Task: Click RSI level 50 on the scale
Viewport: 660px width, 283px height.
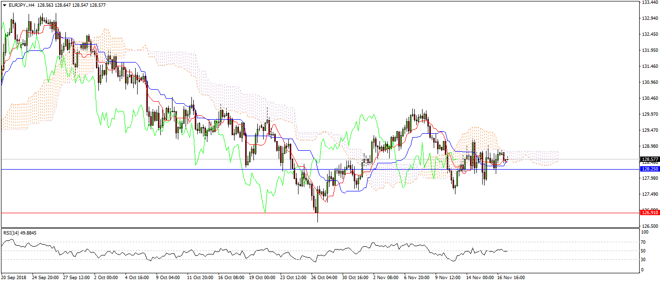Action: pos(644,251)
